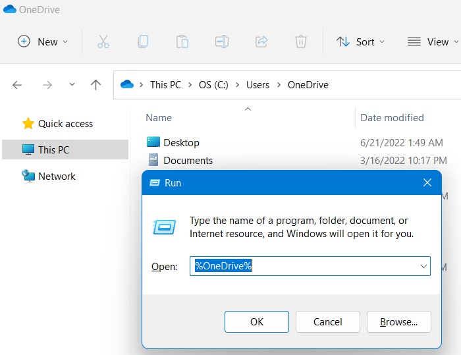Click Cancel in the Run dialog
This screenshot has width=461, height=355.
tap(327, 322)
